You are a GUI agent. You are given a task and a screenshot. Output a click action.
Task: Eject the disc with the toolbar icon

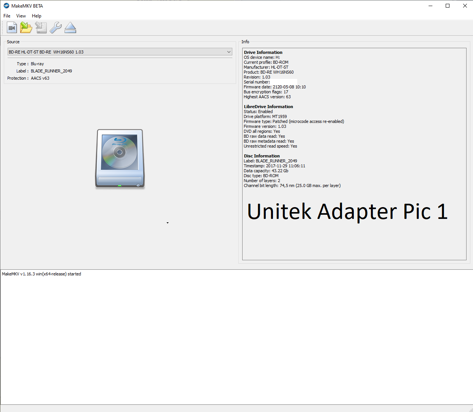[70, 28]
